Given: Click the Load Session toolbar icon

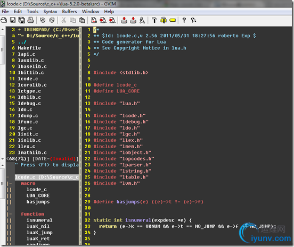Looking at the screenshot, I should point(124,20).
